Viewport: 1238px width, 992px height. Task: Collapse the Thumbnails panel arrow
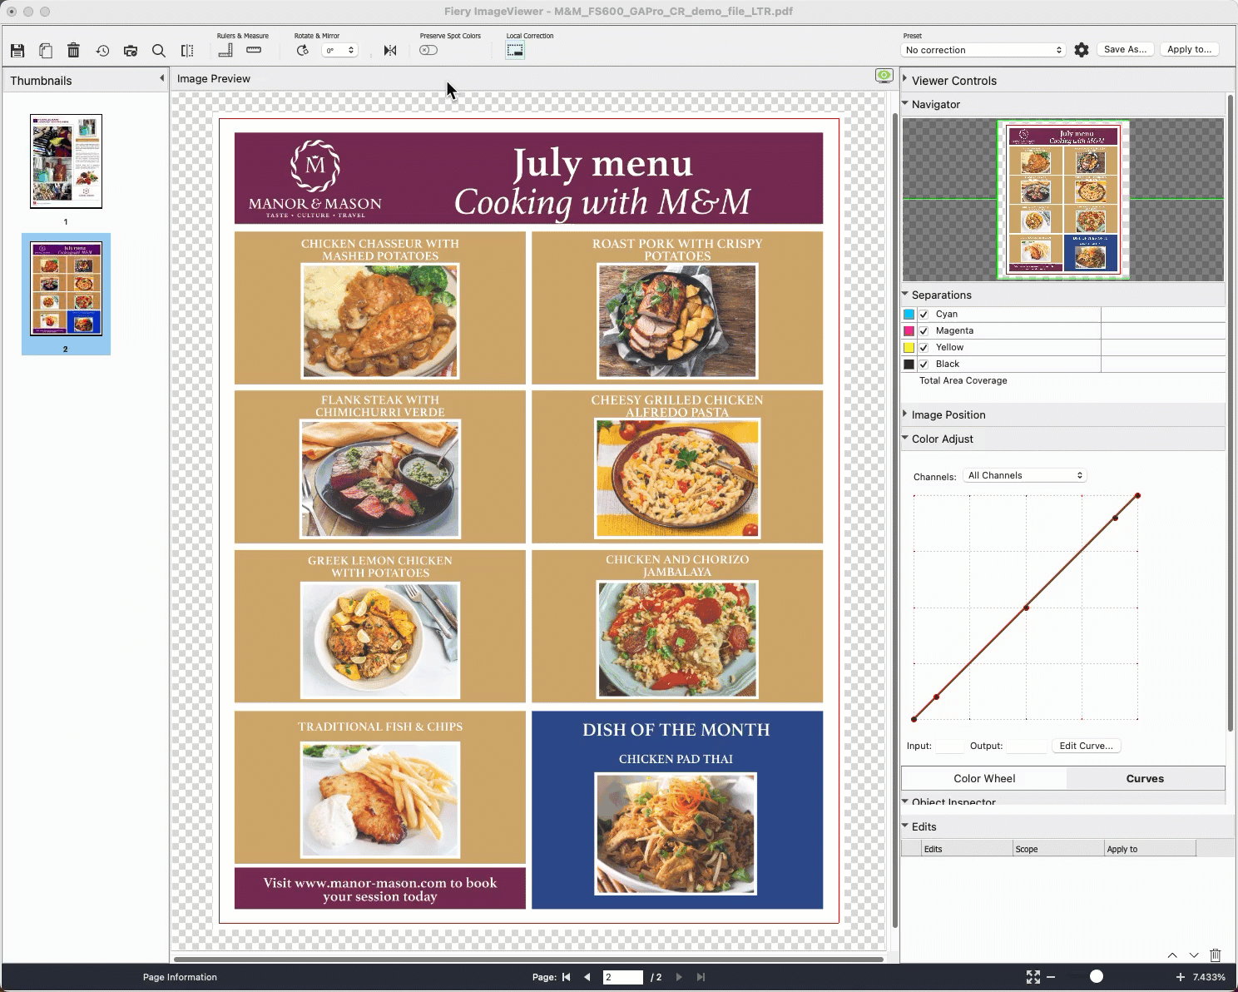(x=161, y=78)
